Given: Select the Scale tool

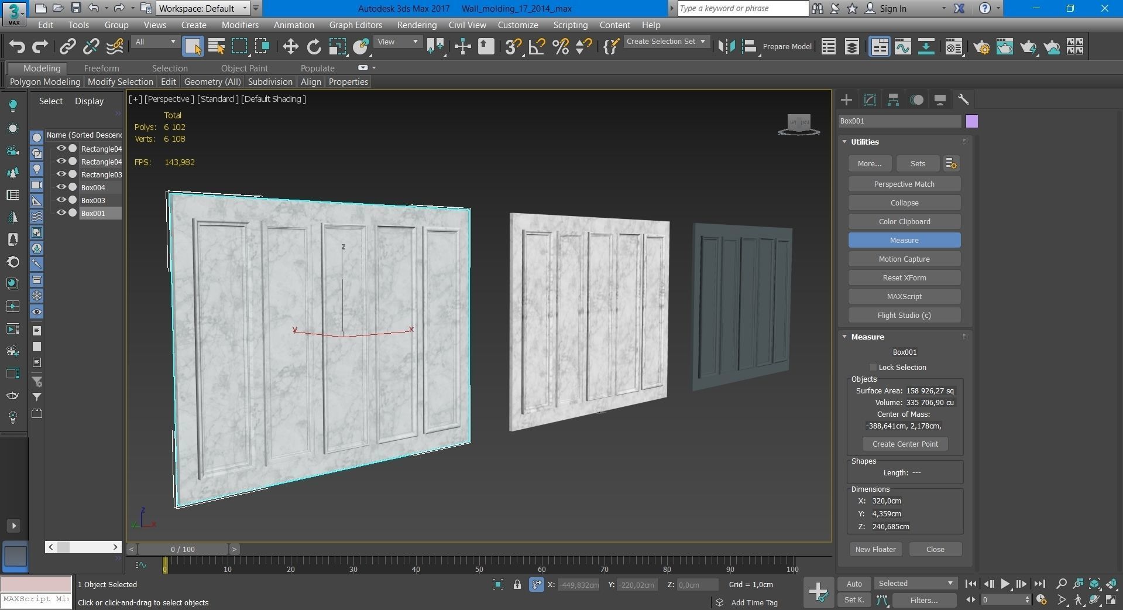Looking at the screenshot, I should click(338, 46).
